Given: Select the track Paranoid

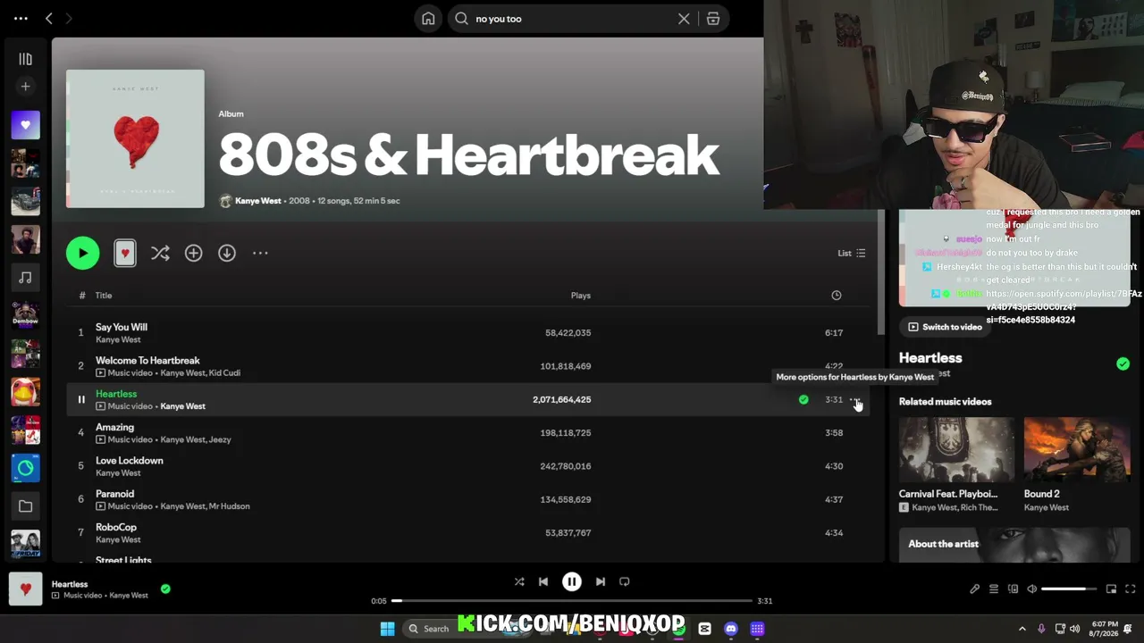Looking at the screenshot, I should tap(468, 499).
